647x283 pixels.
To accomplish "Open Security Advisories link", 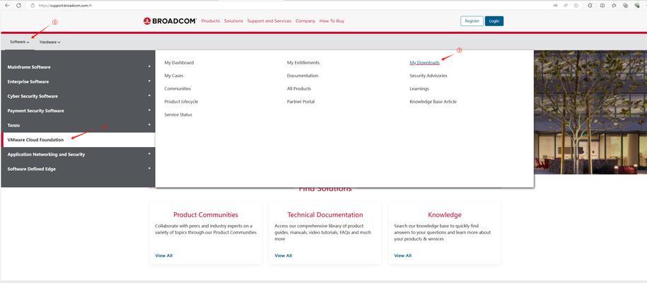I will tap(429, 76).
